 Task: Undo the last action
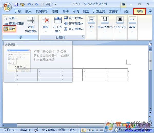pos(29,5)
